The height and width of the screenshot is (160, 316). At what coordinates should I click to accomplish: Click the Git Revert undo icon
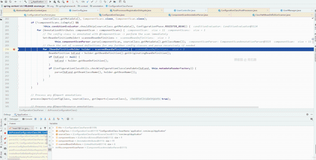[x=105, y=2]
